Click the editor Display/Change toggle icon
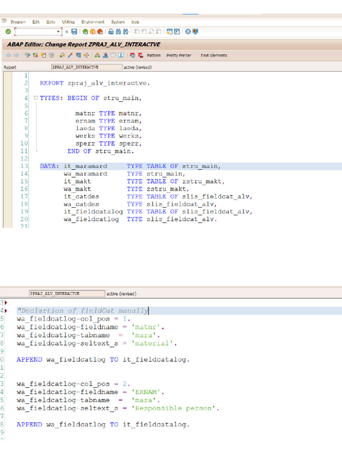Viewport: 342px width, 456px height. click(x=28, y=55)
